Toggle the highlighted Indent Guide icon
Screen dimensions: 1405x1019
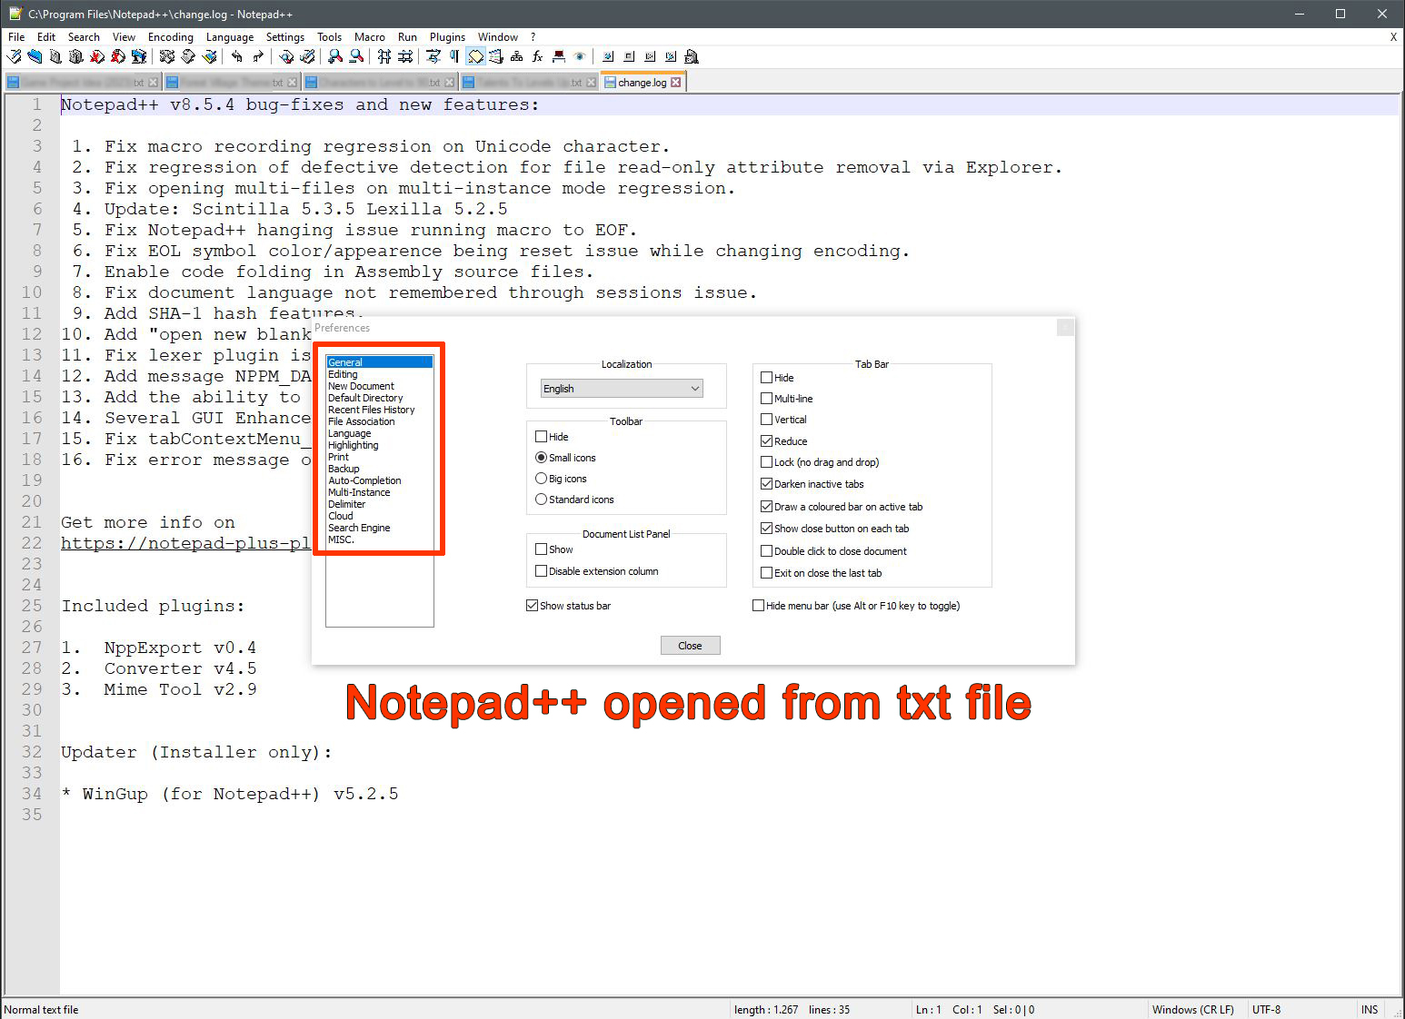pos(475,56)
